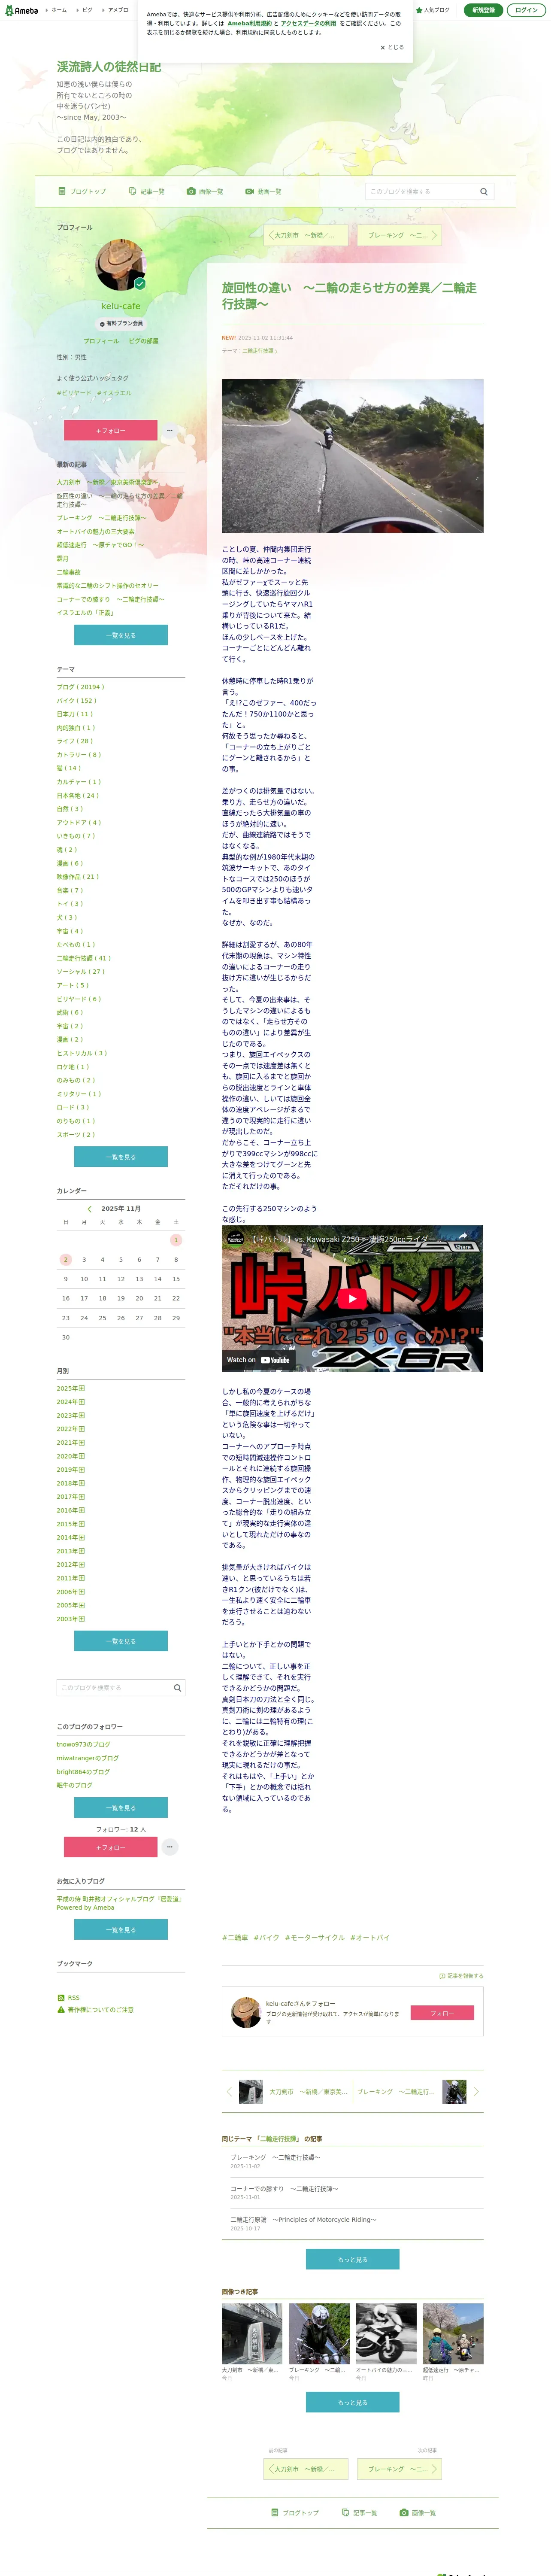This screenshot has height=2576, width=551.
Task: Click the Share icon on the YouTube embed
Action: coord(463,1239)
